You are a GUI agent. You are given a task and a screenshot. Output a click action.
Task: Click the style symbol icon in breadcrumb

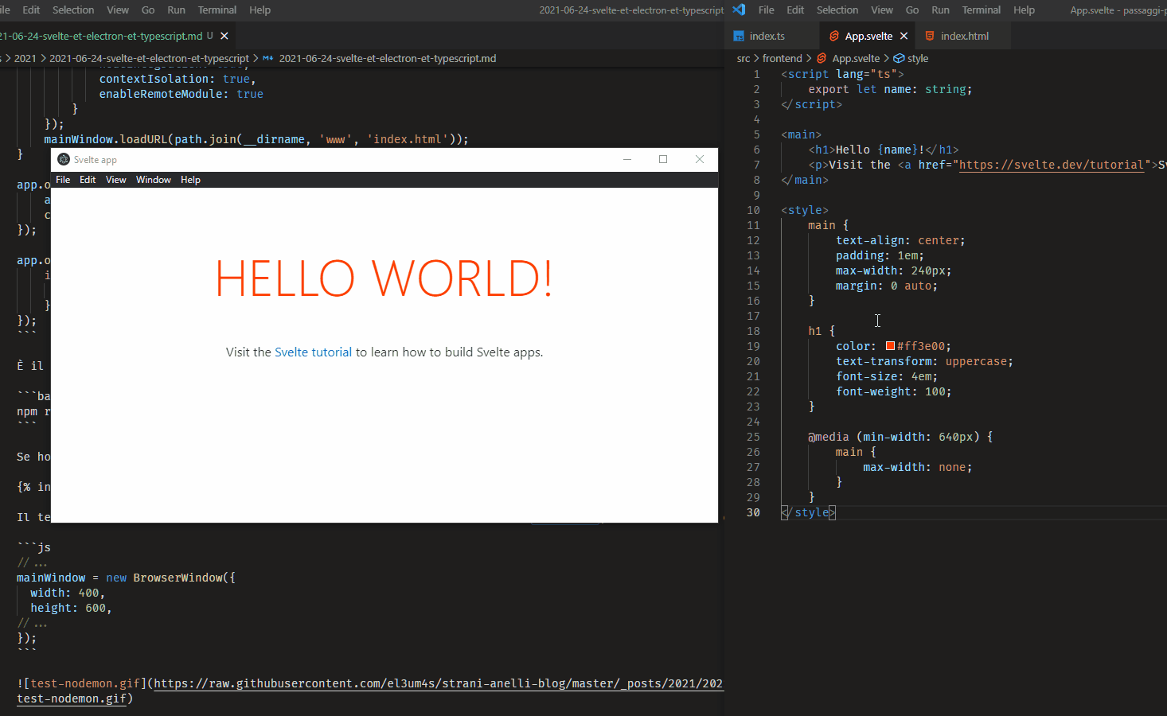click(x=899, y=58)
